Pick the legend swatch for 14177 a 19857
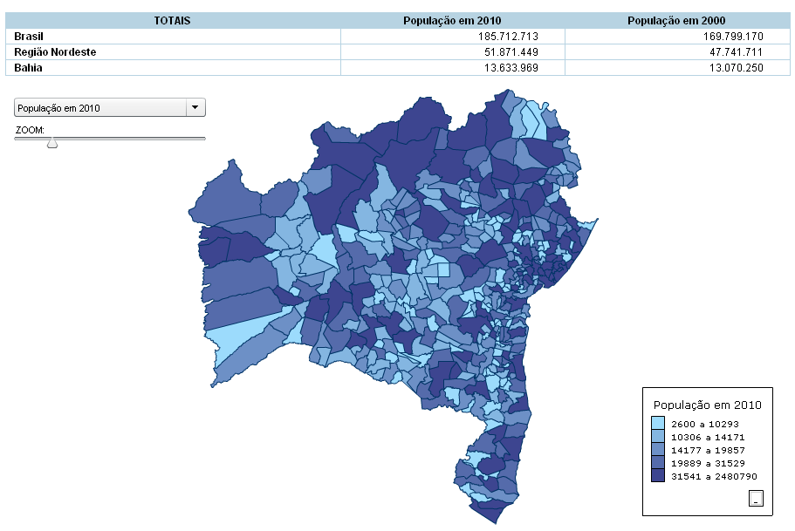The width and height of the screenshot is (795, 531). pyautogui.click(x=658, y=450)
